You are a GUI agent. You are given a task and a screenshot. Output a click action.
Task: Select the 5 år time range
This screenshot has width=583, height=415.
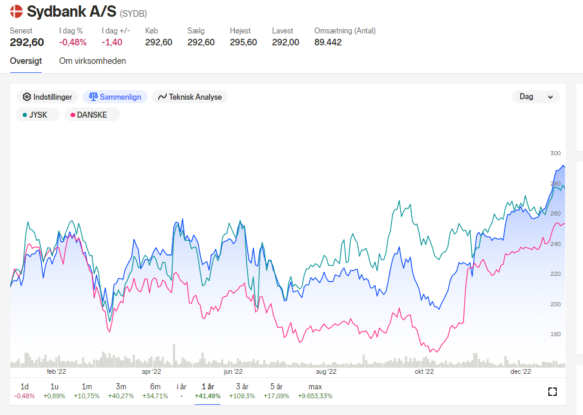pyautogui.click(x=276, y=391)
